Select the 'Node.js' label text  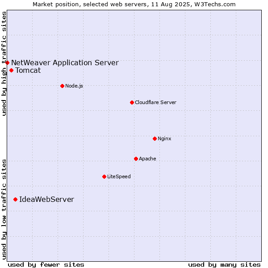coord(74,86)
